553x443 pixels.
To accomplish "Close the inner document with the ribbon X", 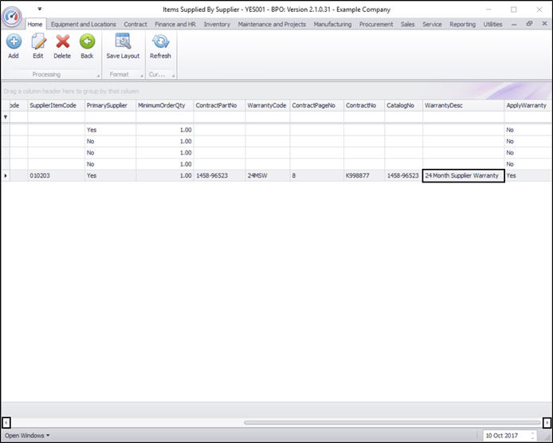I will pos(544,24).
